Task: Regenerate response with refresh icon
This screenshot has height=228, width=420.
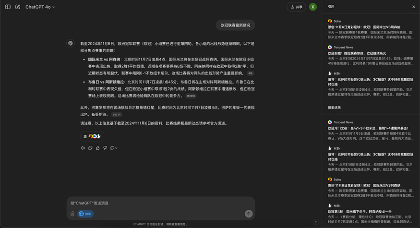Action: click(x=112, y=148)
